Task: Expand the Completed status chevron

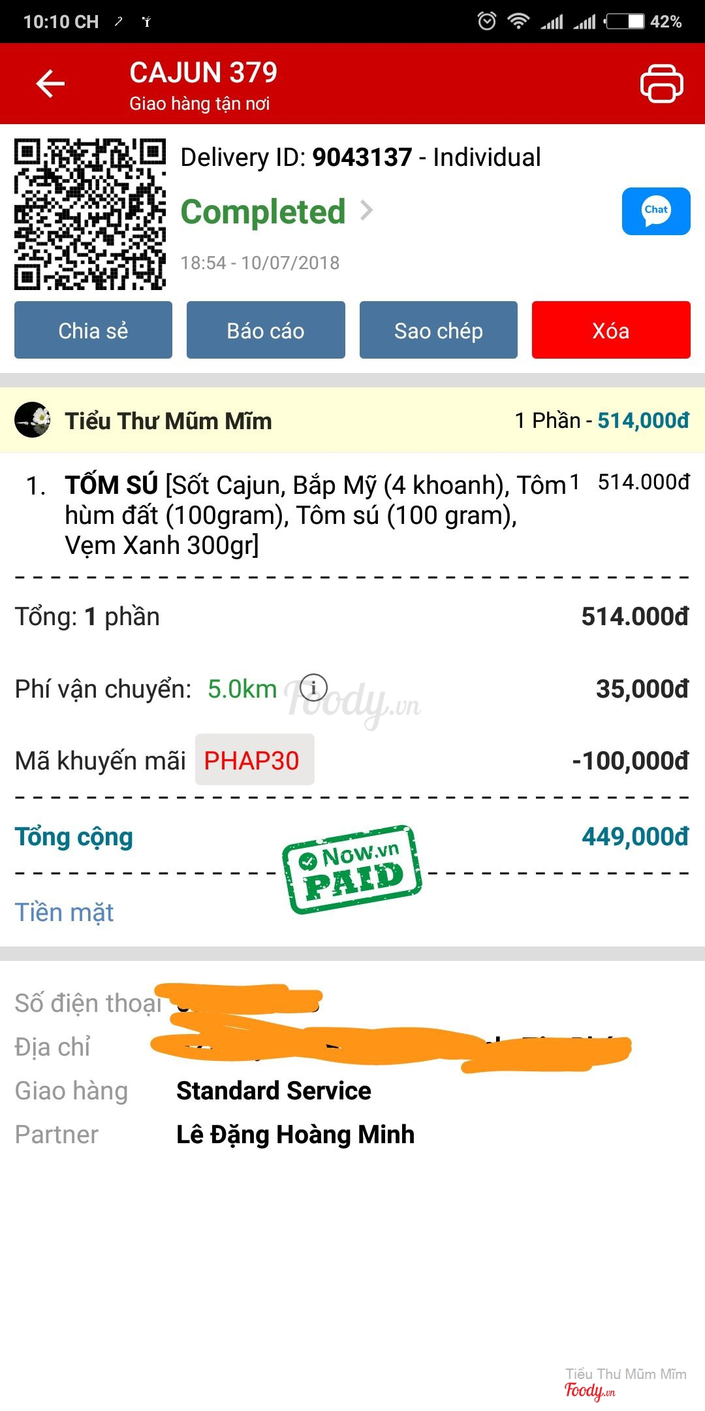Action: click(367, 210)
